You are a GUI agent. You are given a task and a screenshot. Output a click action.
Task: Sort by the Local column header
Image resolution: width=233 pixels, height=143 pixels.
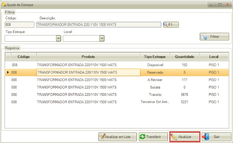pyautogui.click(x=214, y=57)
